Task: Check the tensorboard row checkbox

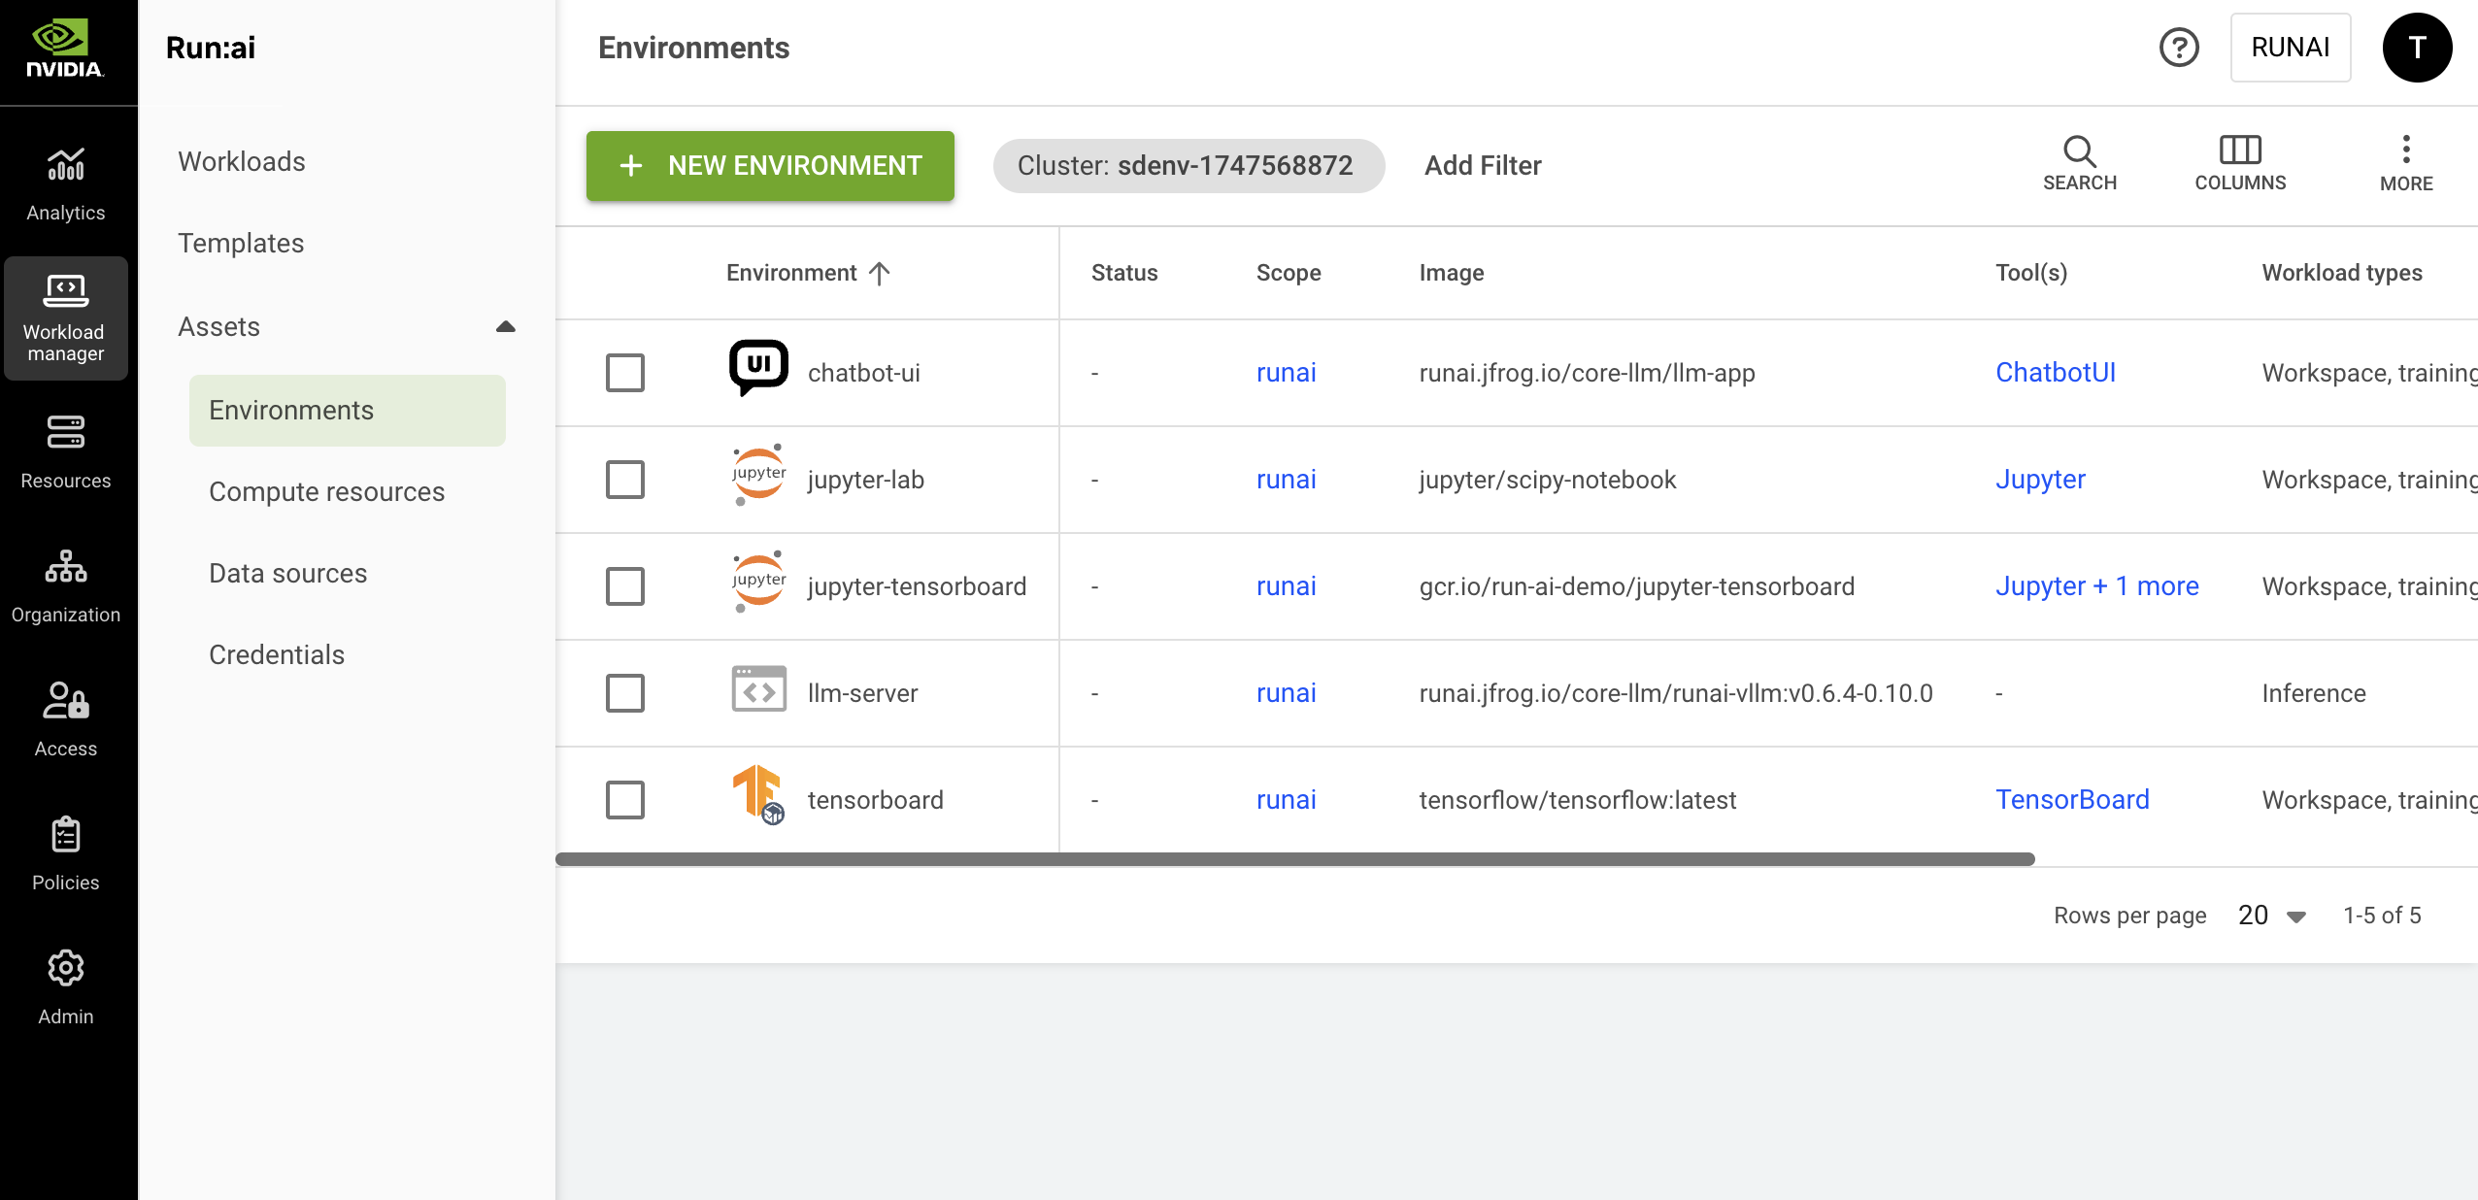Action: (624, 800)
